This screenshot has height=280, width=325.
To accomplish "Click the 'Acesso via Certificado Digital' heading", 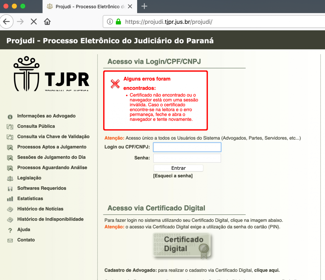I will click(x=156, y=208).
